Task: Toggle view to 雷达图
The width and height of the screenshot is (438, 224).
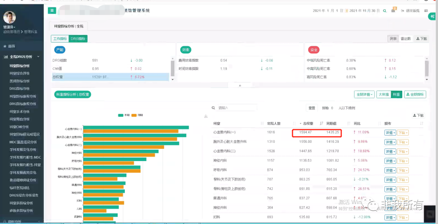Action: (x=406, y=39)
